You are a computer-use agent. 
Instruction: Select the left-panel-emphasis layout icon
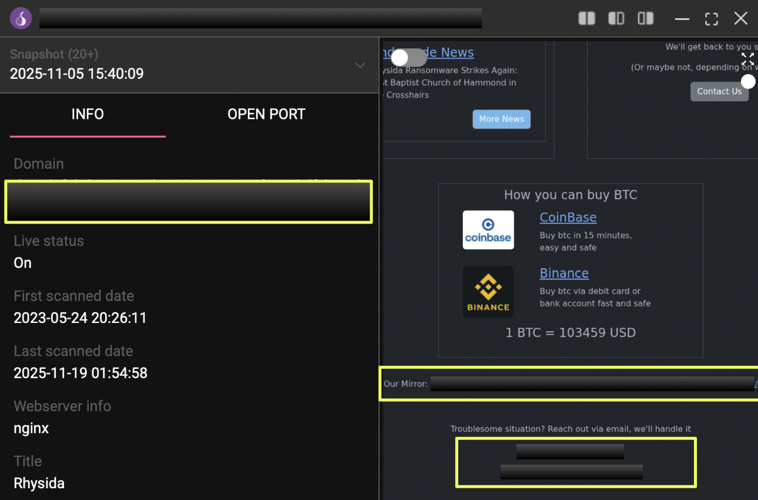point(616,18)
